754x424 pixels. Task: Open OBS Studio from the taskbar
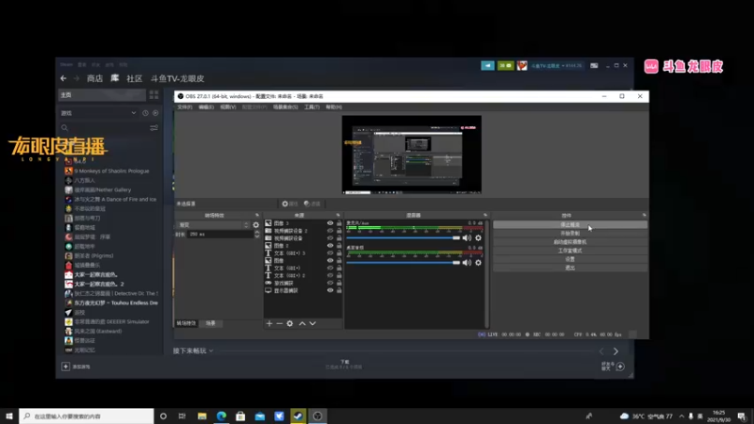point(318,416)
